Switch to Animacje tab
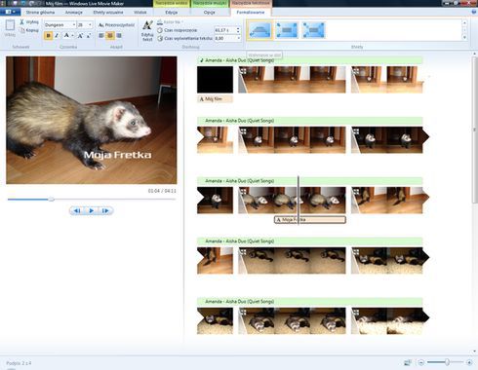Screen dimensions: 478x370 (x=74, y=13)
